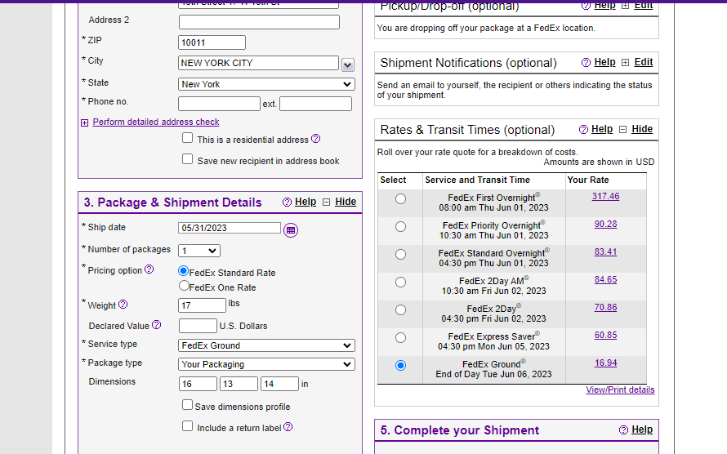Open the Package type dropdown
The width and height of the screenshot is (727, 454).
click(266, 364)
